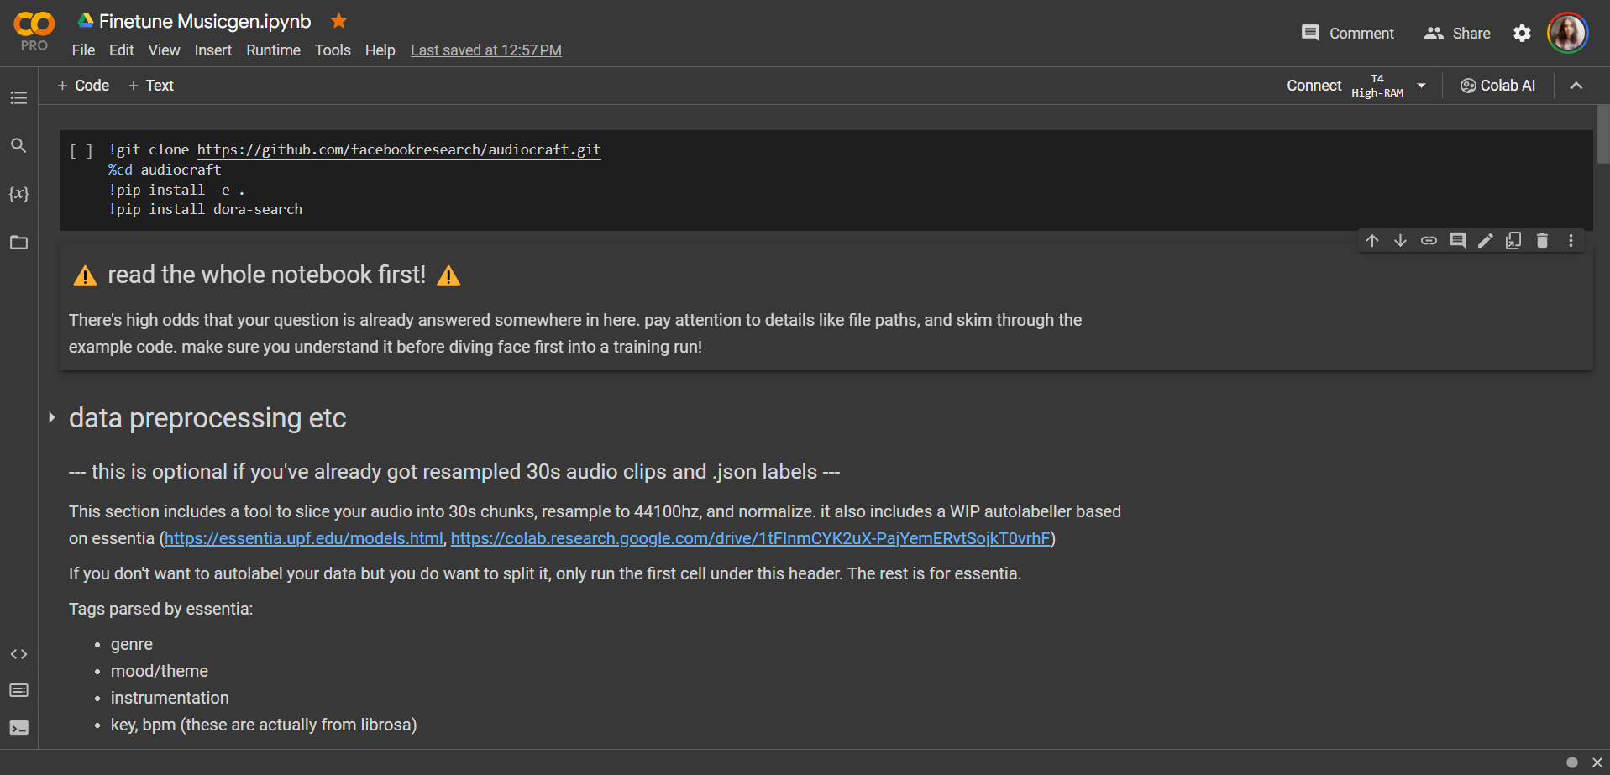Open the table of contents panel
This screenshot has height=775, width=1610.
[x=18, y=98]
